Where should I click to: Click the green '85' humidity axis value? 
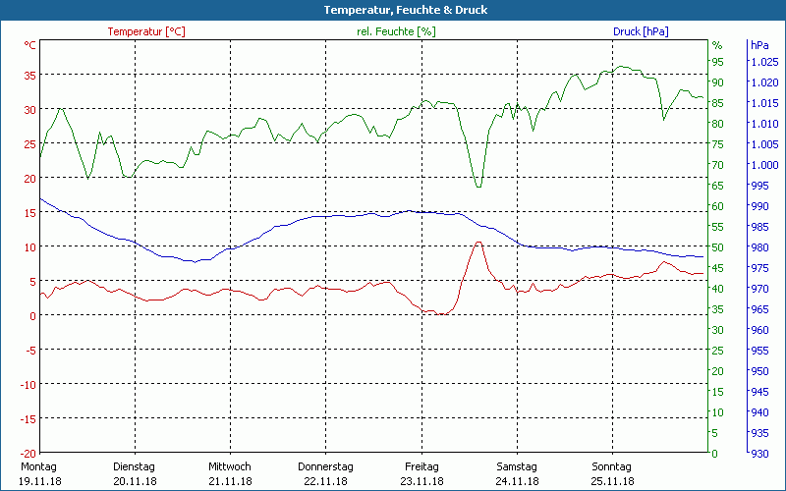coord(718,103)
